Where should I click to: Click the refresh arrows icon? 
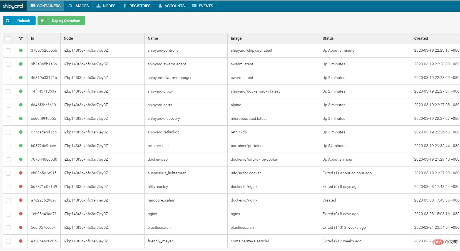pyautogui.click(x=8, y=21)
